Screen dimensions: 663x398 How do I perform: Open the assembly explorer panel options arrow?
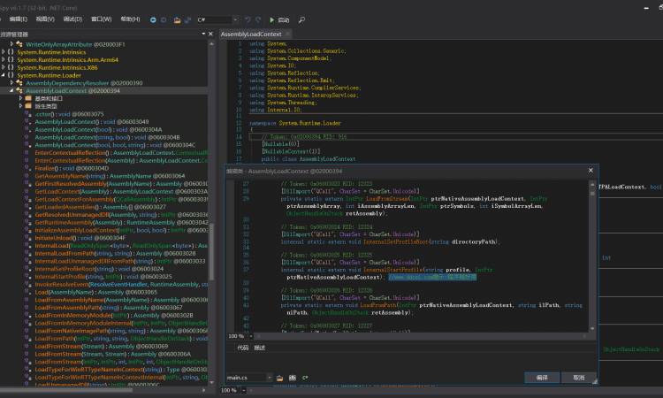203,34
